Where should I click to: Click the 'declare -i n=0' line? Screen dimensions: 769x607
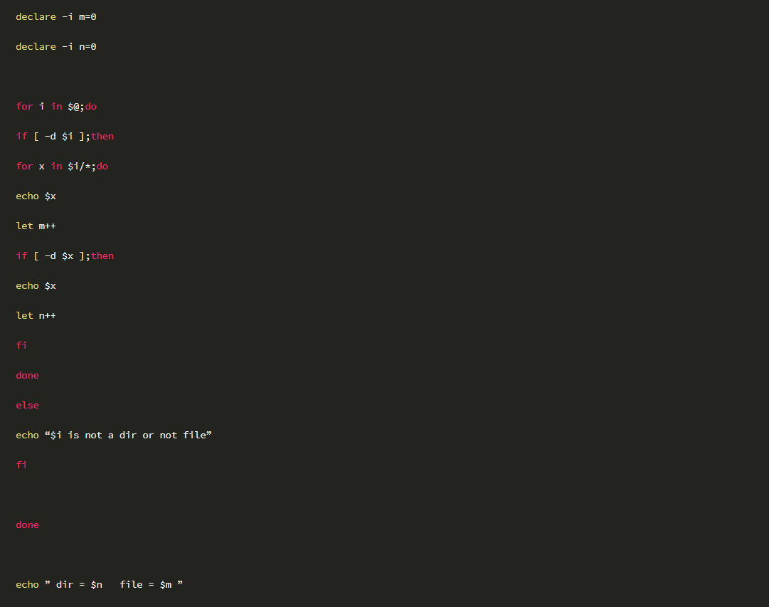tap(56, 47)
